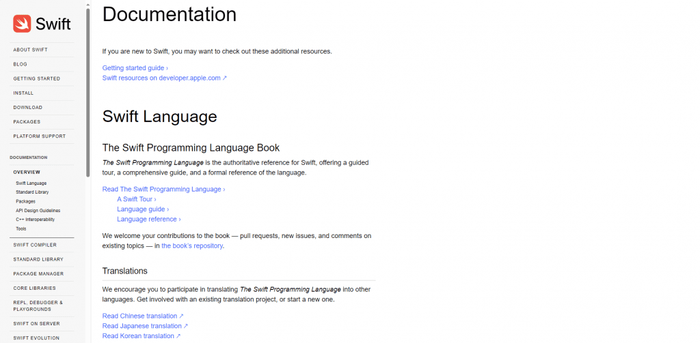
Task: Select Overview under Documentation
Action: [27, 172]
